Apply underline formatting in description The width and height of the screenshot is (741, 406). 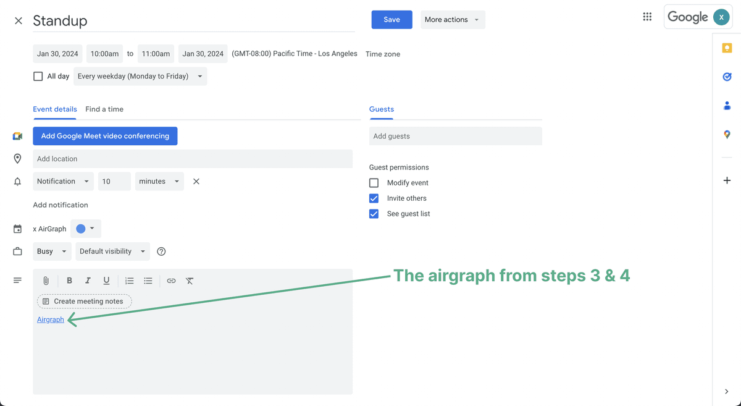coord(106,281)
